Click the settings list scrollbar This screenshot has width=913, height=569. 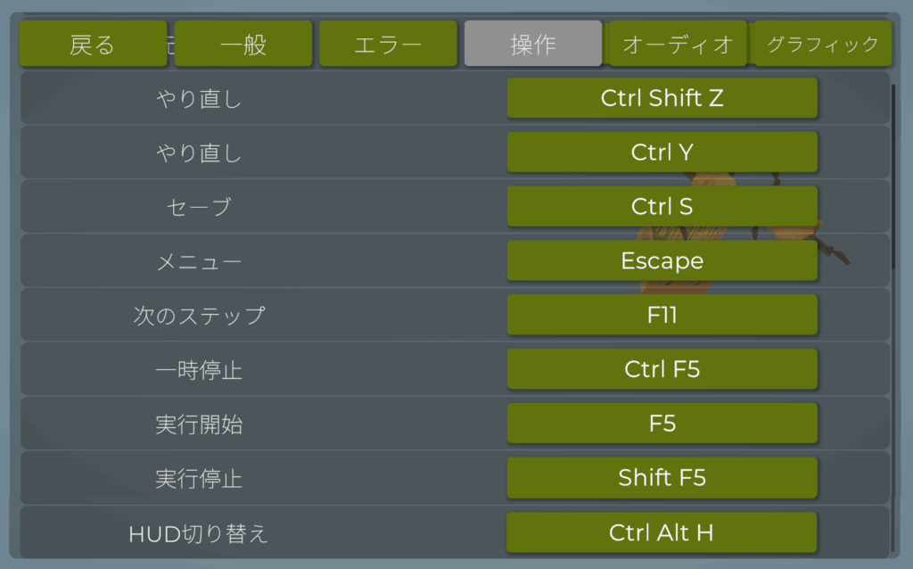click(893, 178)
